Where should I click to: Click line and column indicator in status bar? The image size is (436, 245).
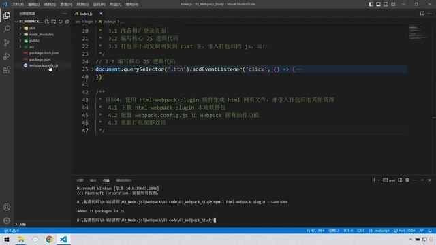tap(315, 231)
